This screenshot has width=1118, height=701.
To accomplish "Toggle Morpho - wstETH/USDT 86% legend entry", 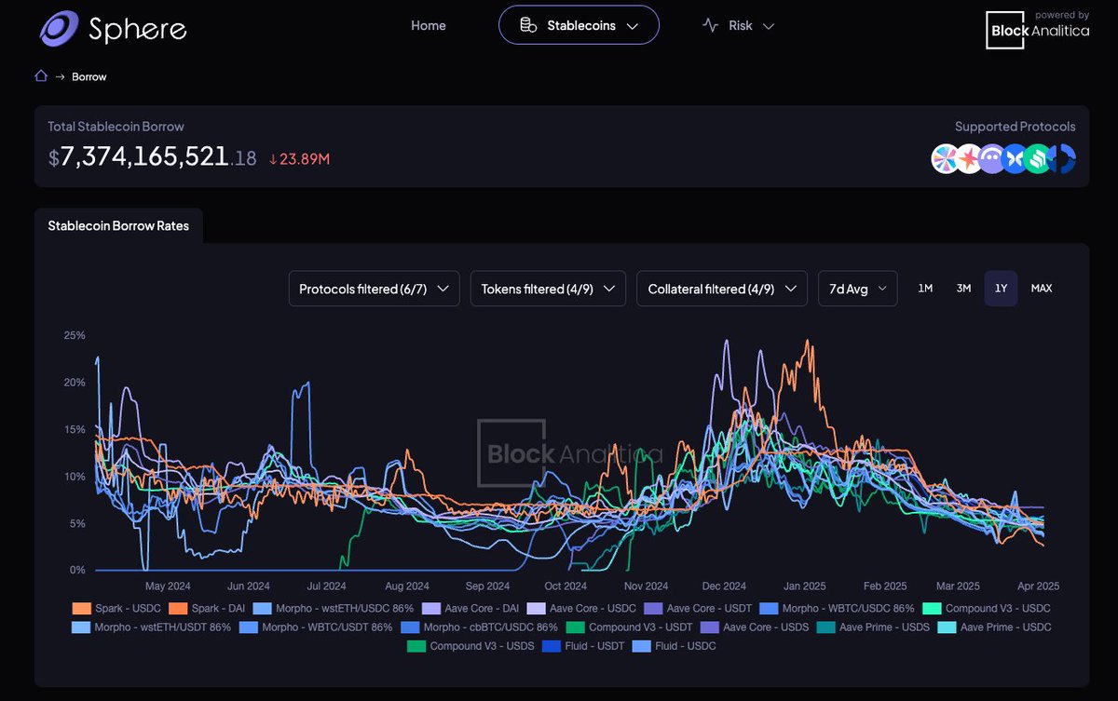I will point(151,627).
